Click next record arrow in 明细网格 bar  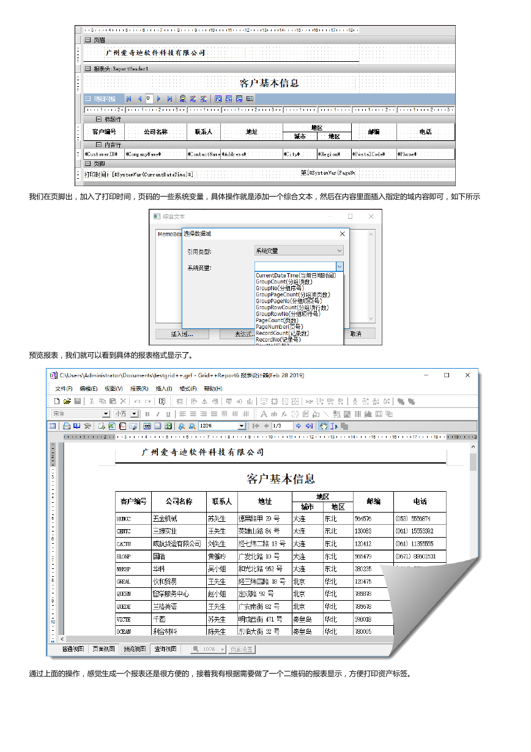tap(159, 98)
